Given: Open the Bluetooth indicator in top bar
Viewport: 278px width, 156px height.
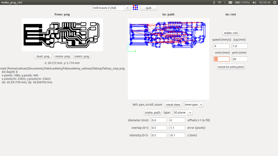Looking at the screenshot, I should click(214, 2).
